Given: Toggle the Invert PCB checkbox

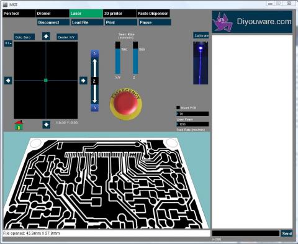Looking at the screenshot, I should (178, 107).
